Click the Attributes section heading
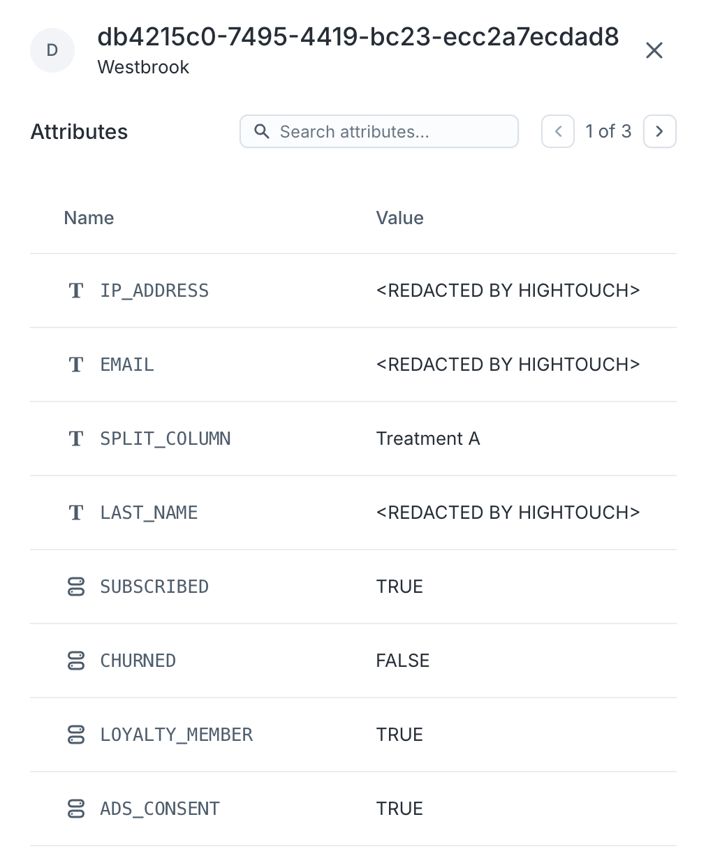This screenshot has width=706, height=847. click(79, 131)
